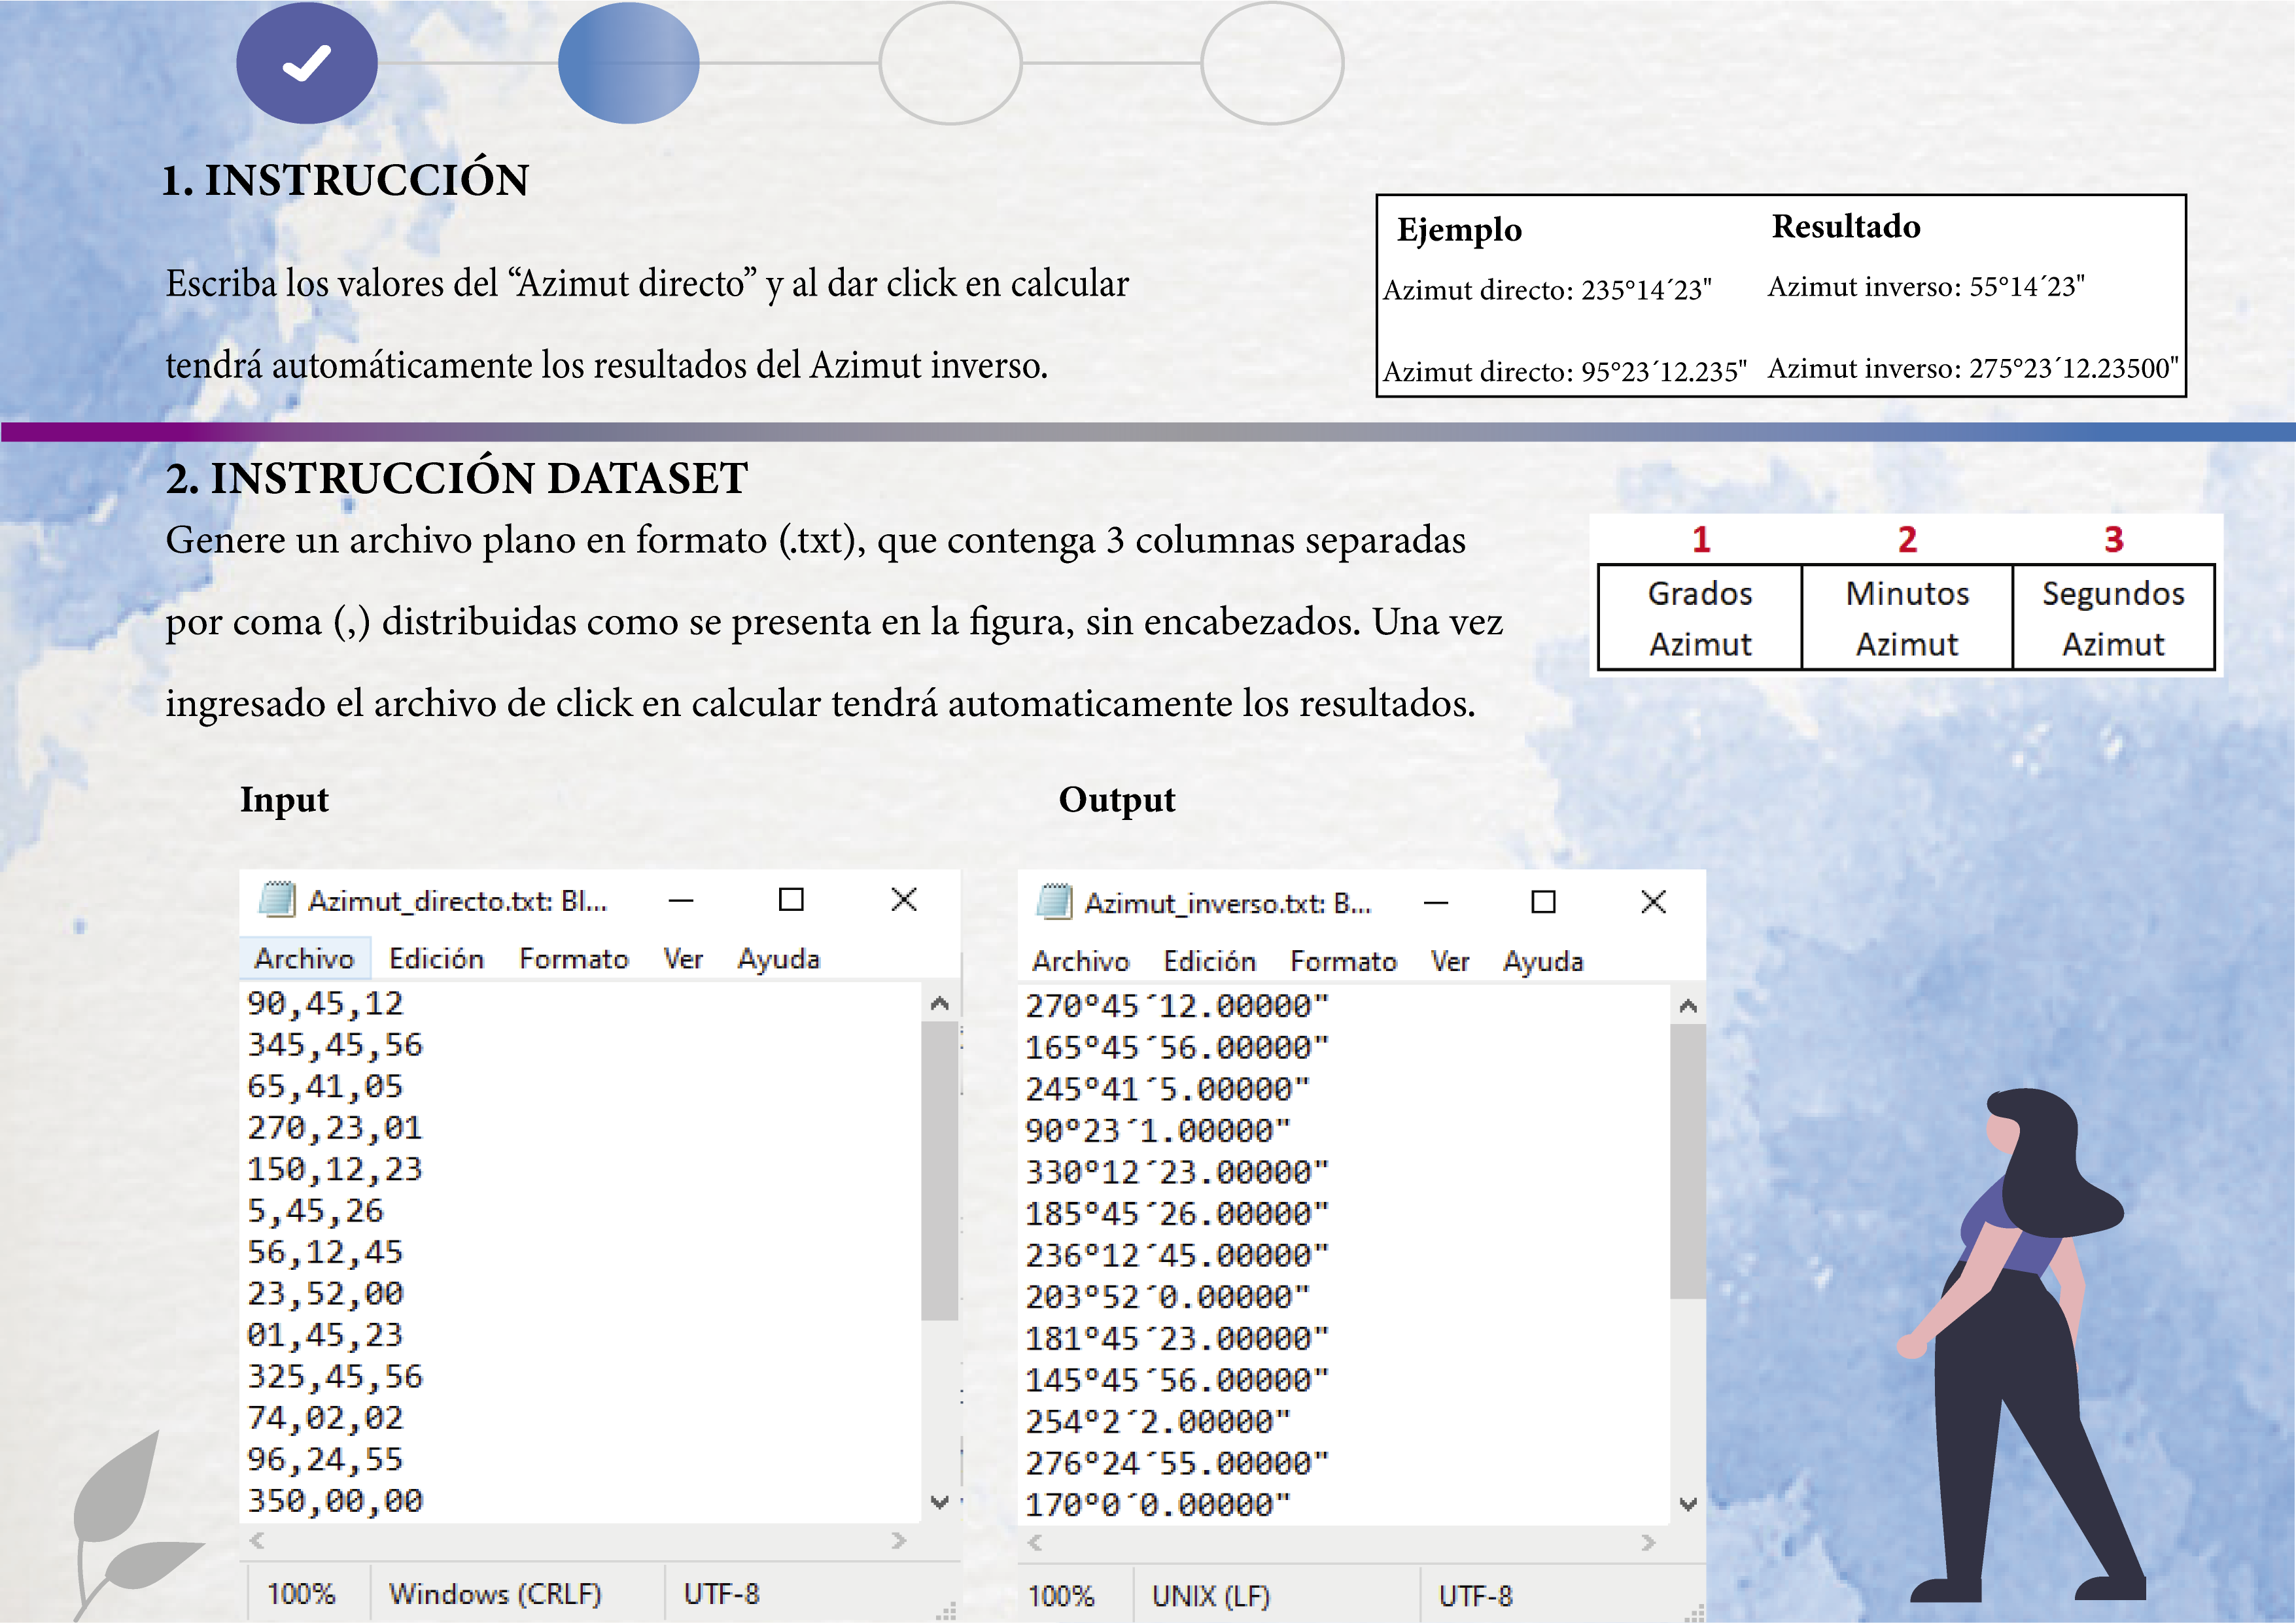Open Archivo menu in Azimut_directo window

[304, 959]
